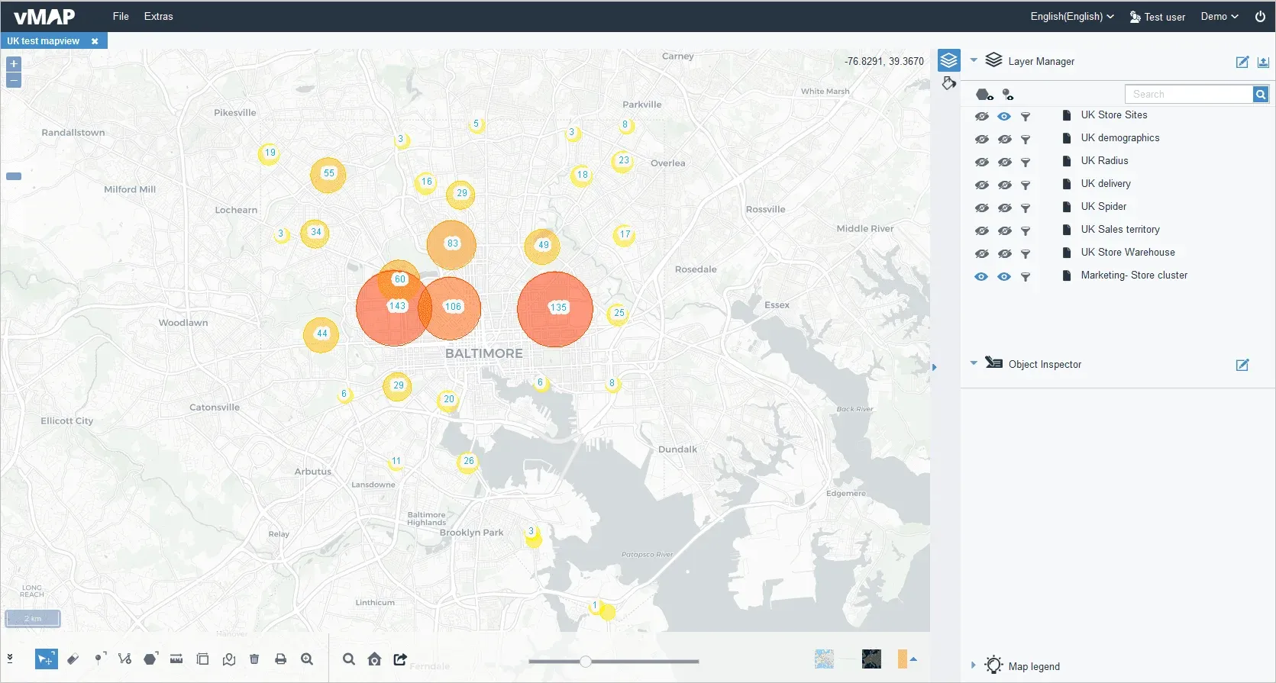Show polygon visibility of UK Store Warehouse

(x=981, y=254)
